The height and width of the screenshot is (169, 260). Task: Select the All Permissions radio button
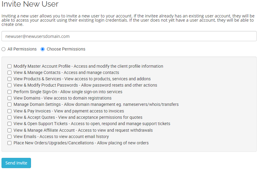[4, 49]
